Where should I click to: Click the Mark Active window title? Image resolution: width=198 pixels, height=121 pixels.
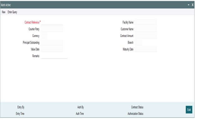point(6,5)
